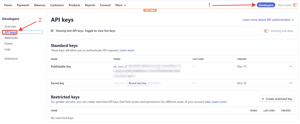The image size is (300, 124).
Task: Click the LAST USED column header in Standard keys
Action: 198,59
